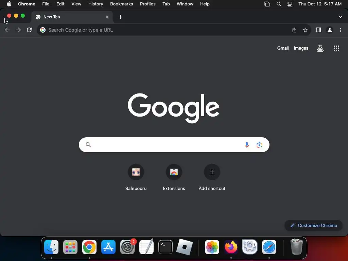This screenshot has width=348, height=261.
Task: Open Safari from the Dock
Action: point(269,247)
